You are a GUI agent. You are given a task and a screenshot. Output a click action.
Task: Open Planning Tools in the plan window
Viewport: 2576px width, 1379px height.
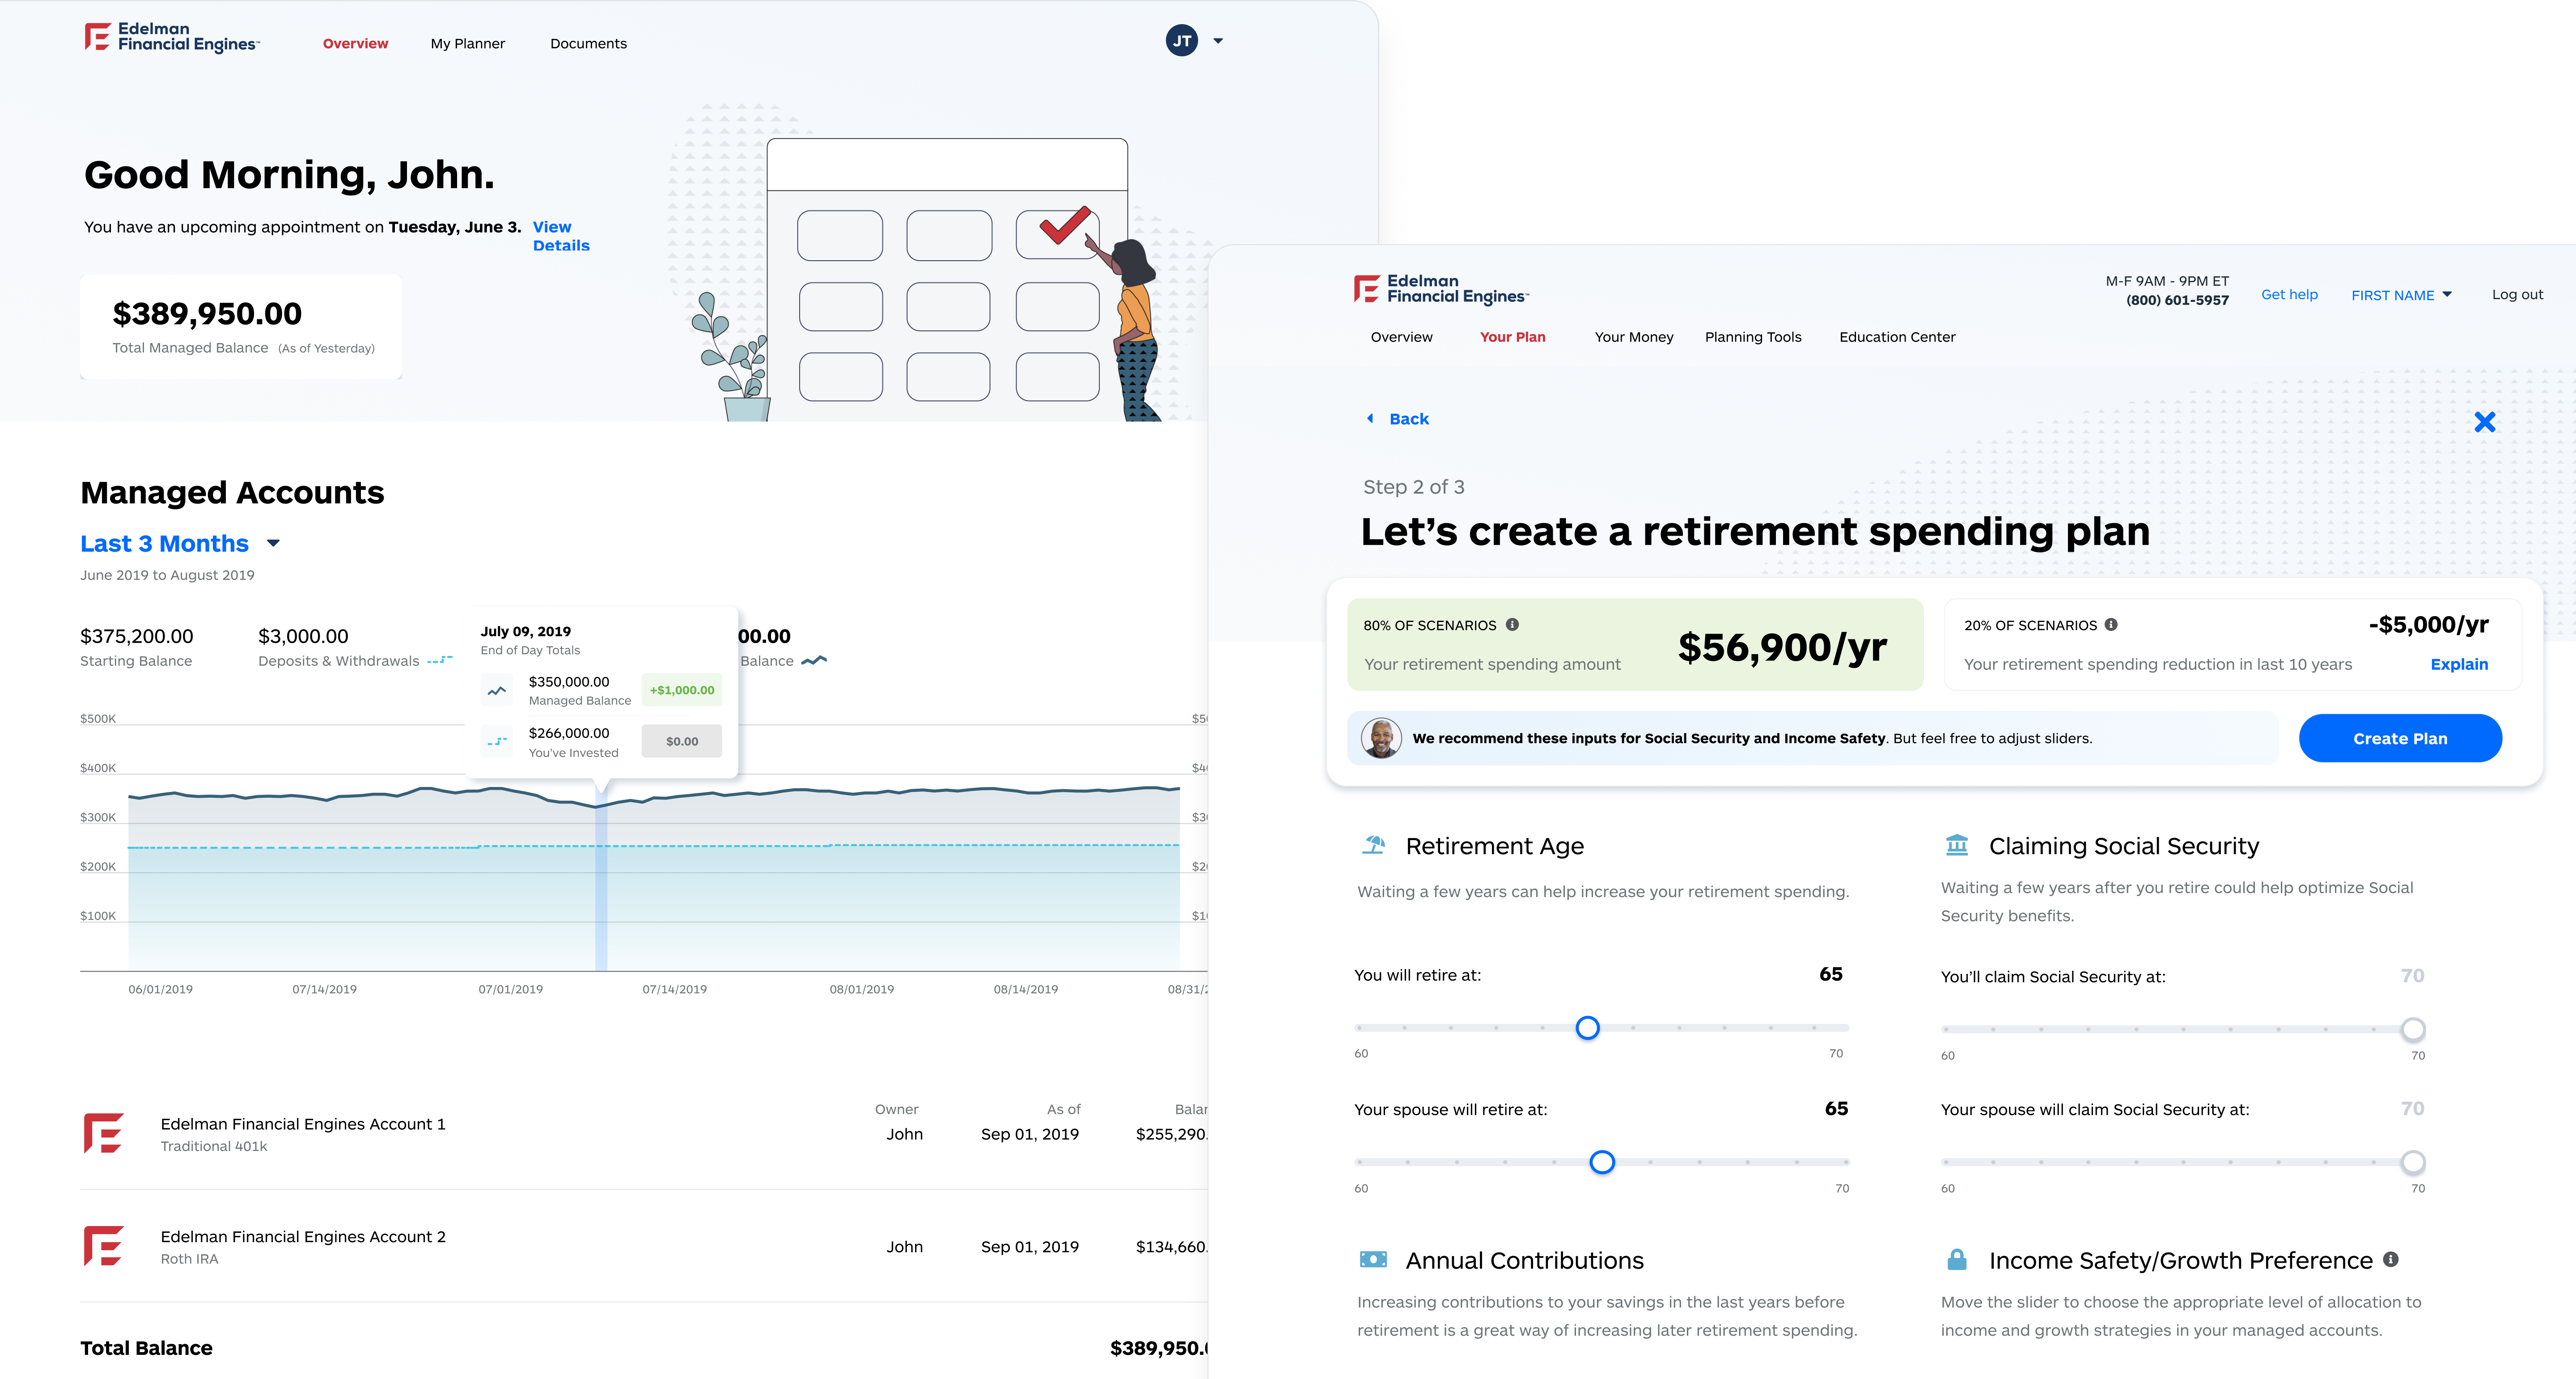pyautogui.click(x=1753, y=337)
